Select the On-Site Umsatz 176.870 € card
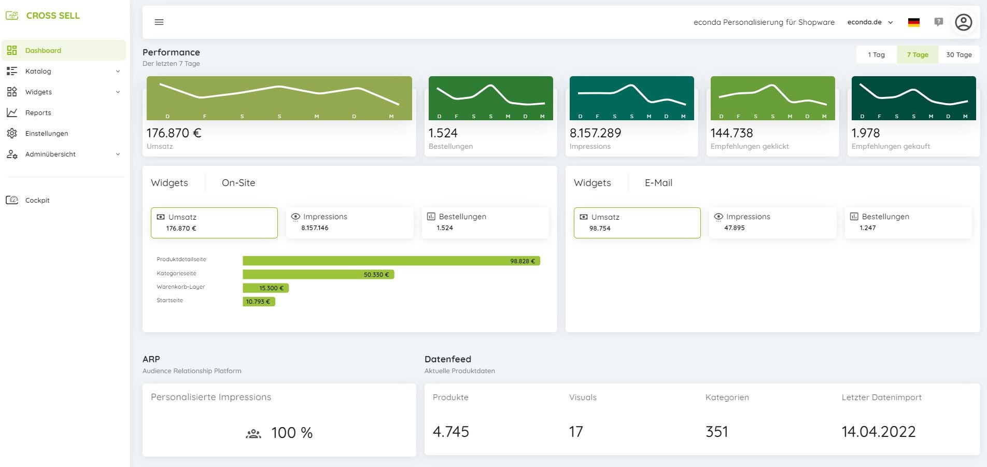Viewport: 987px width, 467px height. click(x=214, y=223)
